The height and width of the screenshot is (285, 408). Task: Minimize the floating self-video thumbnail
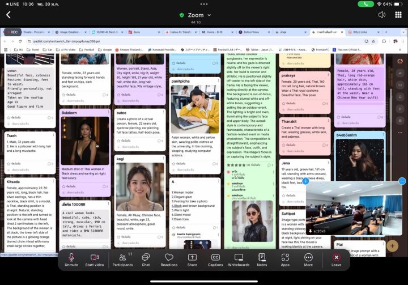(x=402, y=181)
